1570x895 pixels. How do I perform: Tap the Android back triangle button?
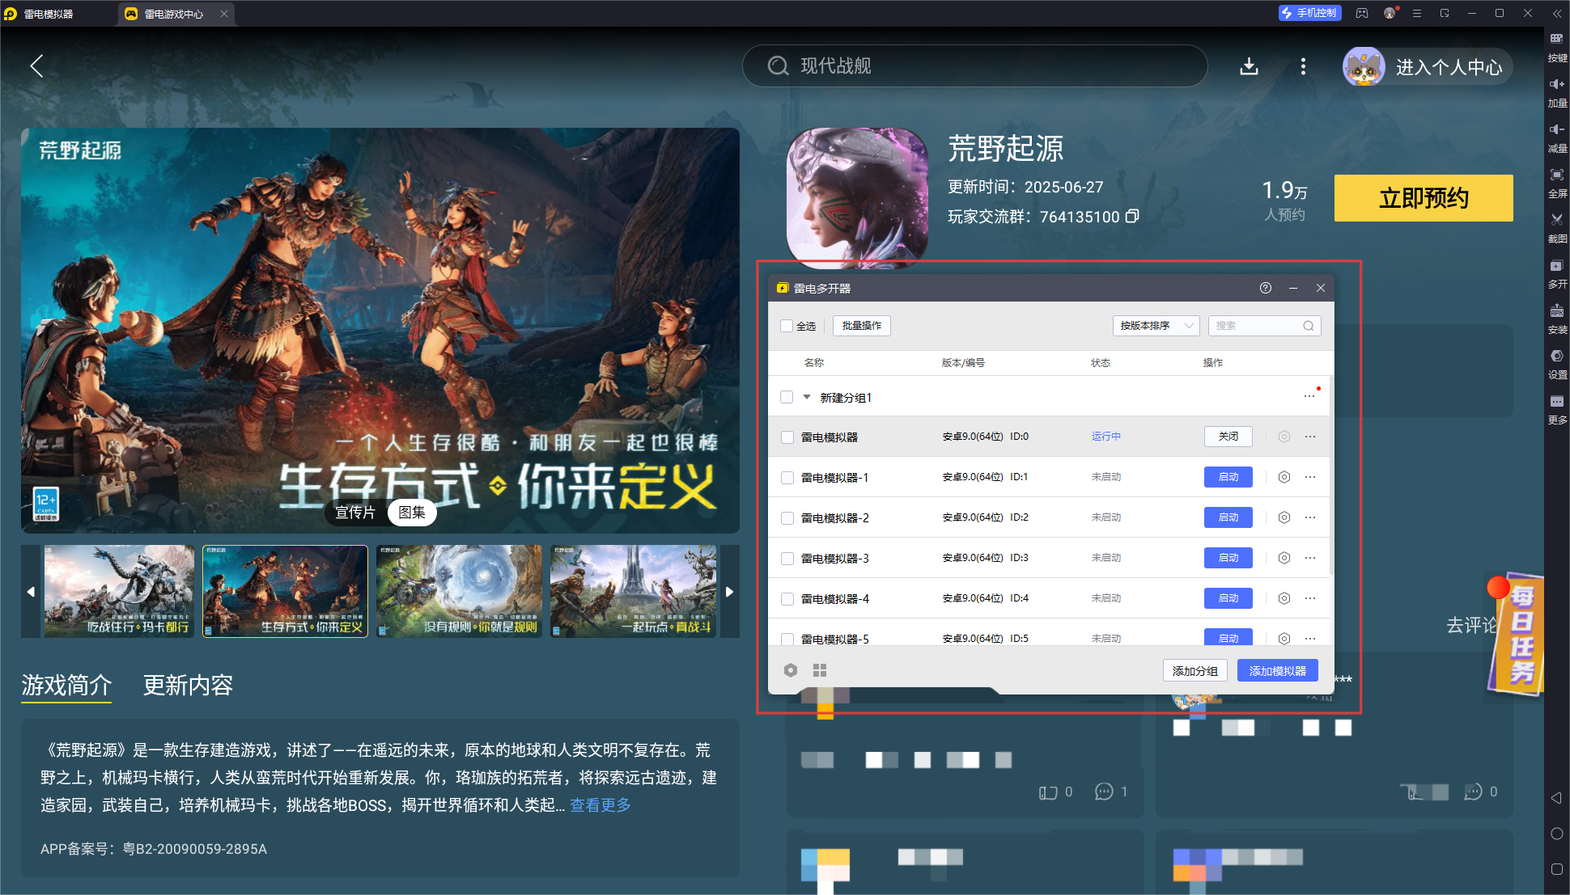(x=1556, y=798)
